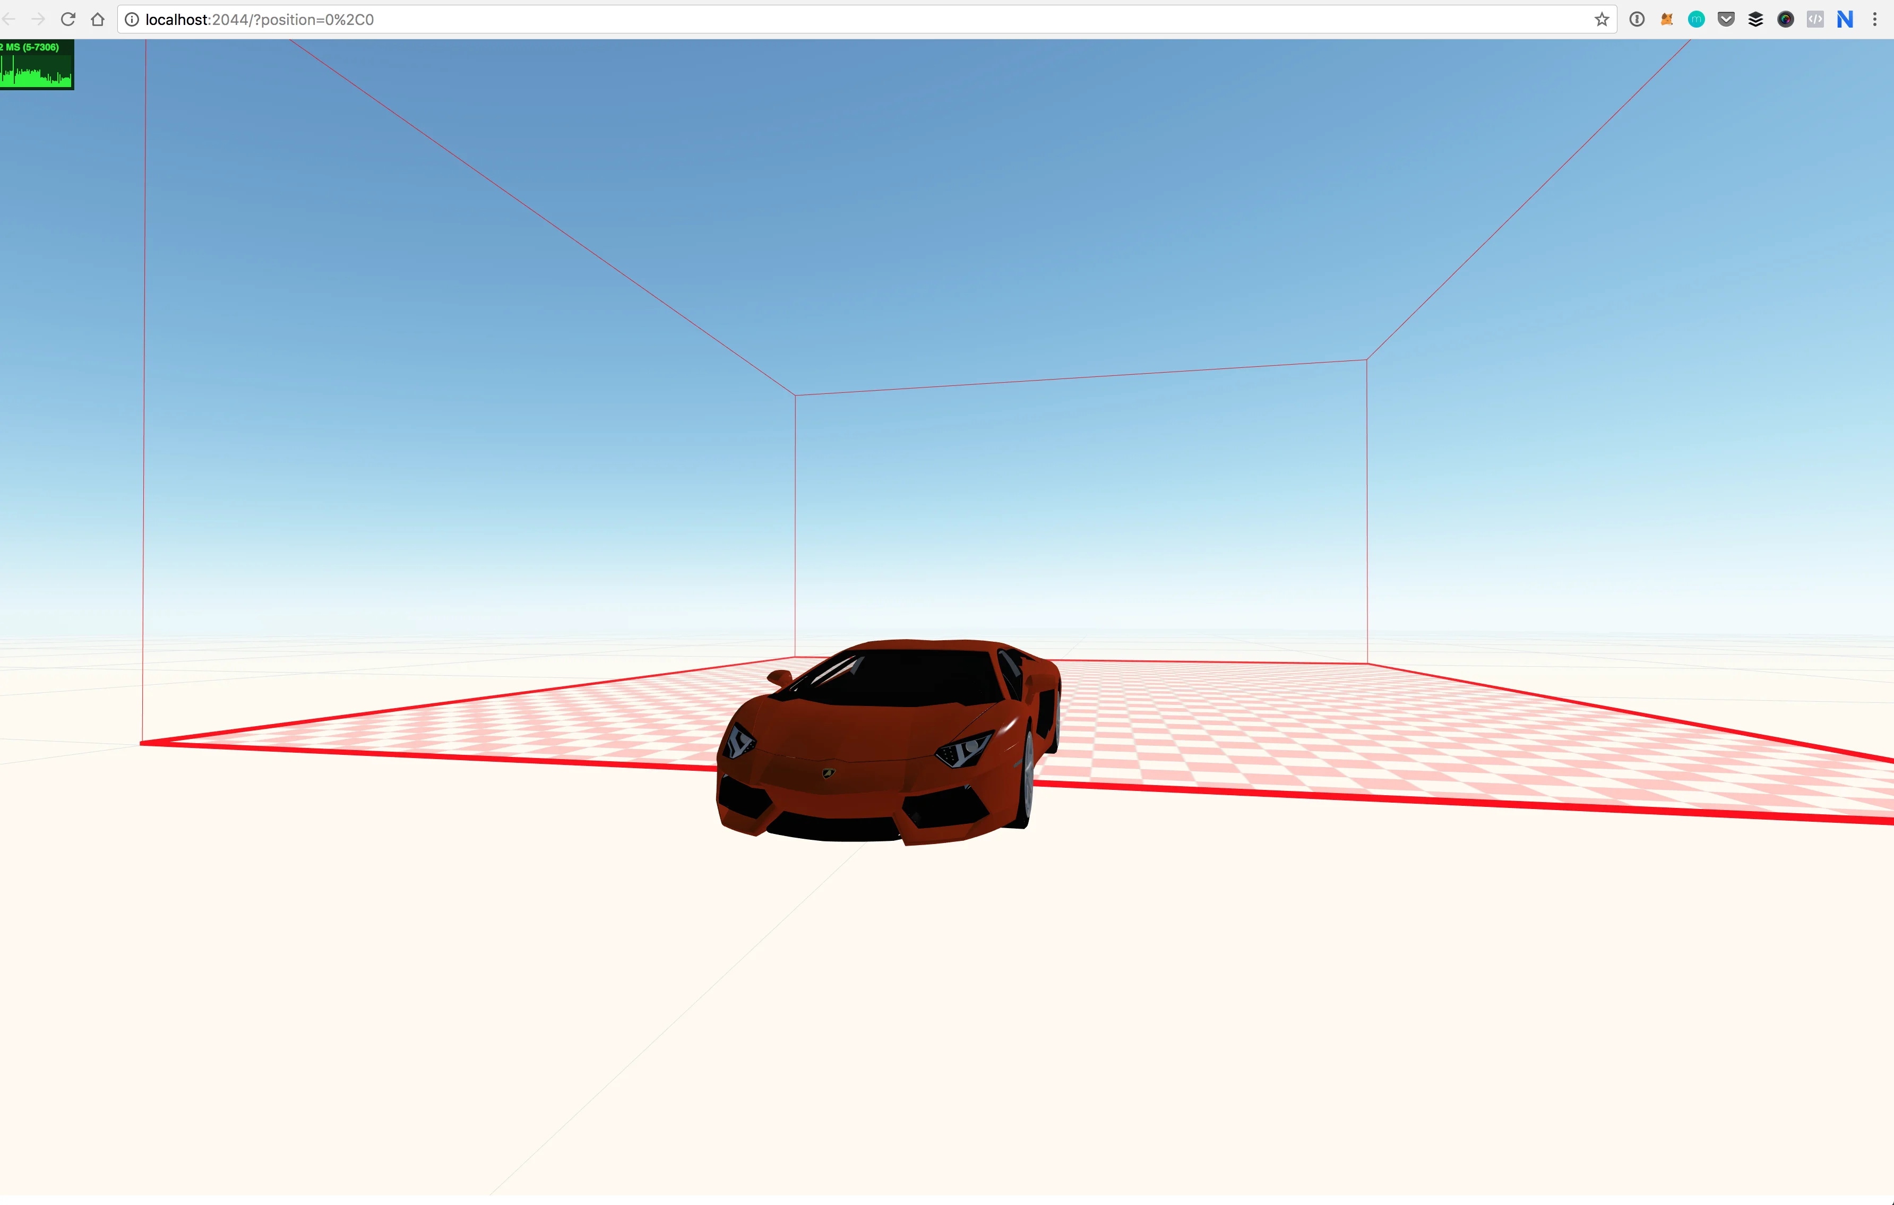The image size is (1894, 1205).
Task: Open the Chrome three-dot menu
Action: (x=1875, y=20)
